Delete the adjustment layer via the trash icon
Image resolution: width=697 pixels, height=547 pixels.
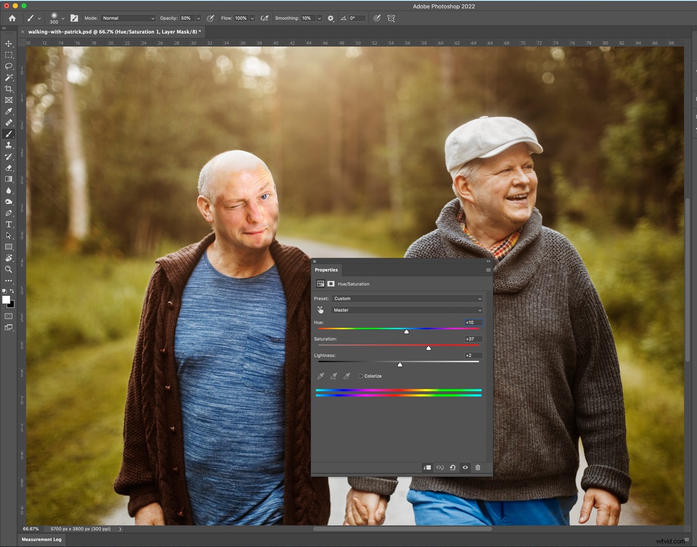pos(478,468)
